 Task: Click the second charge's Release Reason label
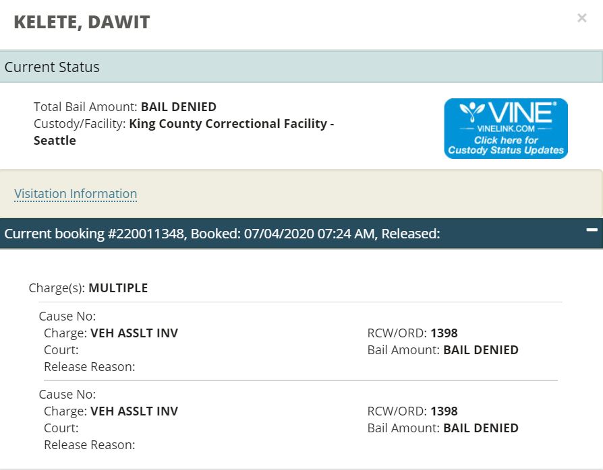tap(90, 445)
